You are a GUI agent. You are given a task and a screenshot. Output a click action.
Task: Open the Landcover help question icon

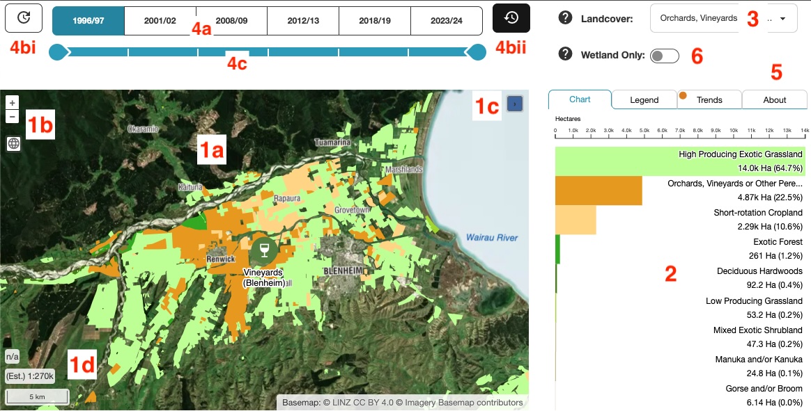click(x=566, y=18)
